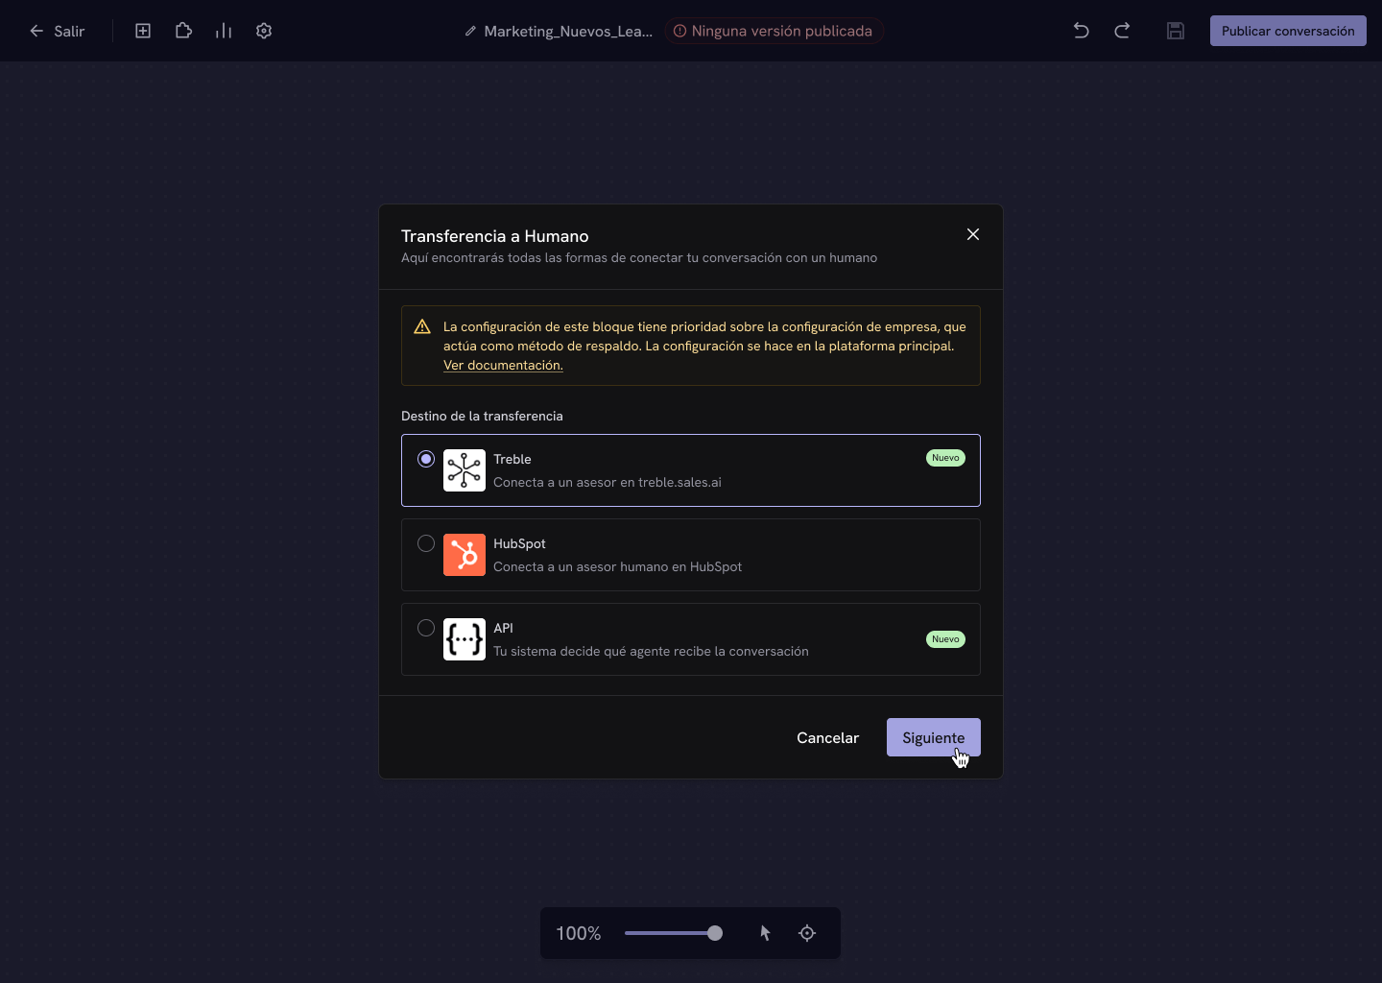The height and width of the screenshot is (983, 1382).
Task: Click the zoom slider handle
Action: 715,933
